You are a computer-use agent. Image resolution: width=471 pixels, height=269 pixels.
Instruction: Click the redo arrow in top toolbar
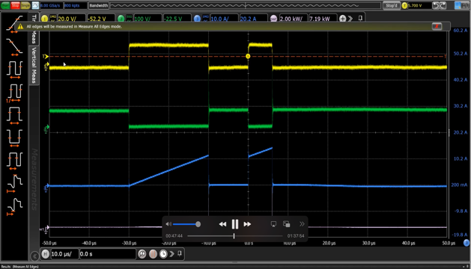443,5
